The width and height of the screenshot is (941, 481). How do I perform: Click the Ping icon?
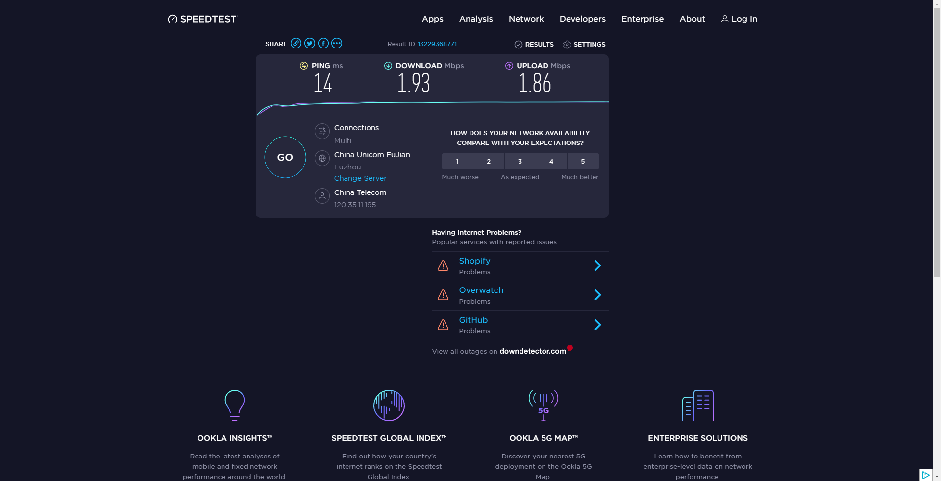coord(304,66)
